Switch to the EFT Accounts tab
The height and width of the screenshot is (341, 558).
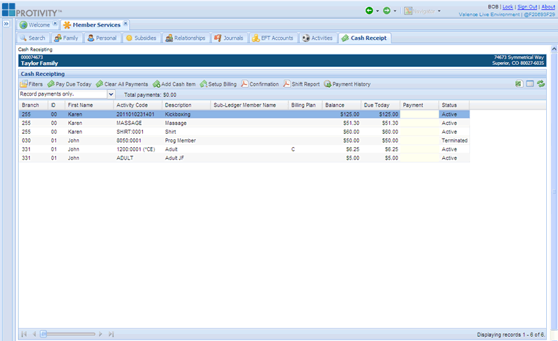pyautogui.click(x=273, y=38)
